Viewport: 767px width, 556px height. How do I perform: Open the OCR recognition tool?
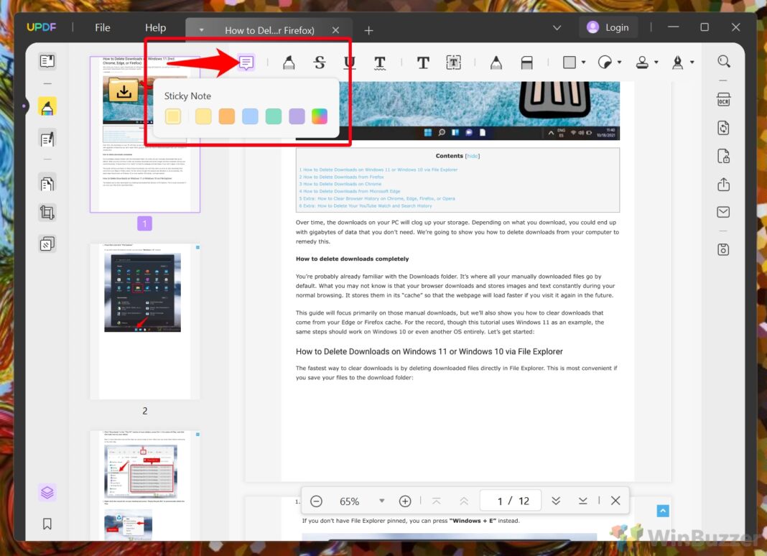click(x=723, y=100)
